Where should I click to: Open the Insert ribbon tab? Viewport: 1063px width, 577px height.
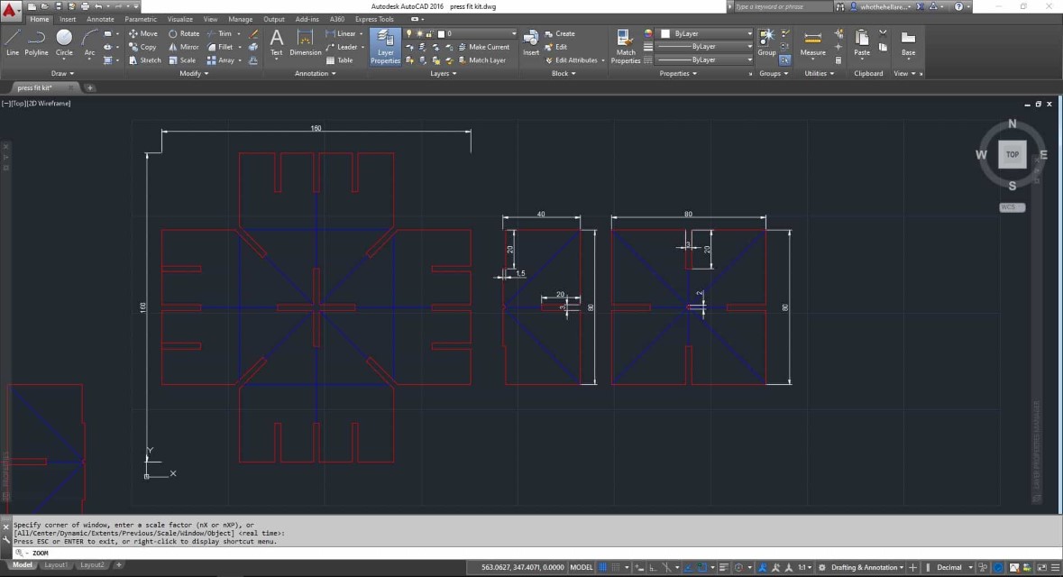click(x=68, y=19)
